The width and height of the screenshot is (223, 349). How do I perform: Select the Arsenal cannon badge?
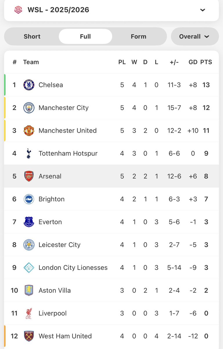(29, 176)
